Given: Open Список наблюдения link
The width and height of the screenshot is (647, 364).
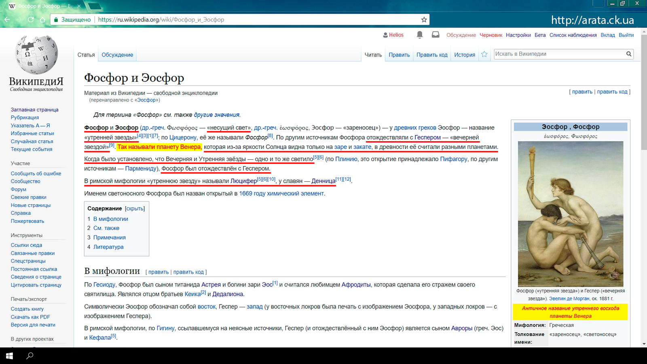Looking at the screenshot, I should click(573, 35).
